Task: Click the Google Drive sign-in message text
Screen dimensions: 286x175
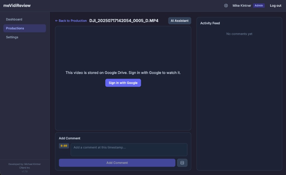Action: pyautogui.click(x=123, y=73)
